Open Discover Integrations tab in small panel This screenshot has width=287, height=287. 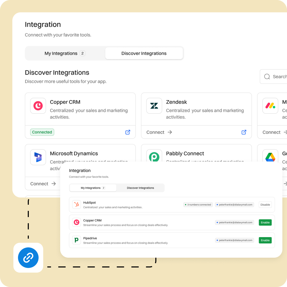tap(140, 188)
